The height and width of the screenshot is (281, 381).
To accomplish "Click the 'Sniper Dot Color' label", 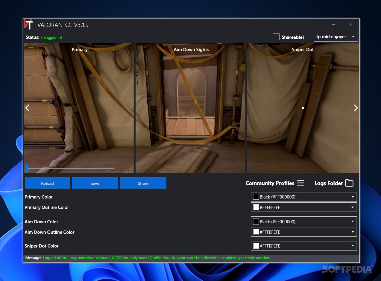I will [42, 246].
